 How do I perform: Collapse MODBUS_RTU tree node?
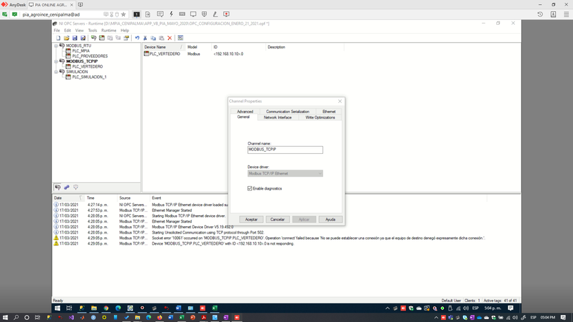click(57, 46)
